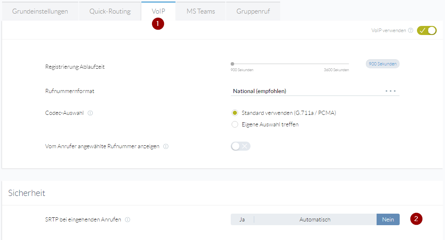Screen dimensions: 445x240
Task: Click three dots icon in Rufnummernformat field
Action: 390,91
